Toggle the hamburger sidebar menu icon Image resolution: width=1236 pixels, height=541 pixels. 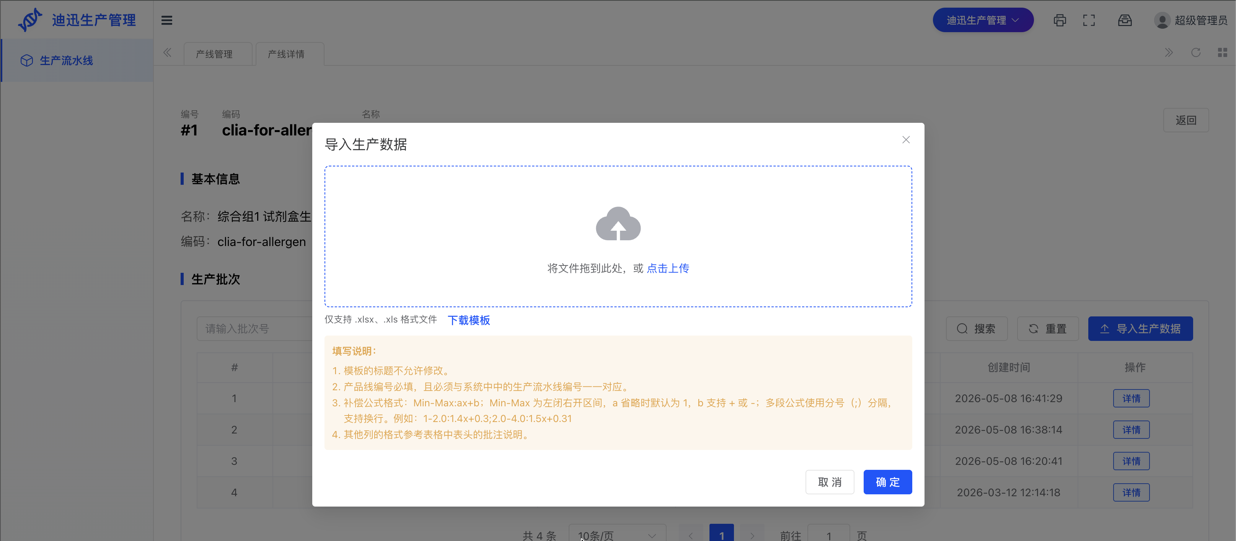coord(166,20)
